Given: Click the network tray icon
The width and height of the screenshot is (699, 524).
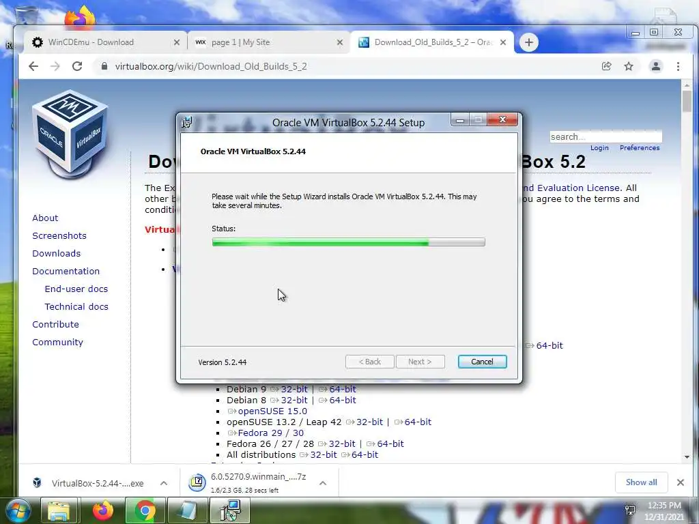Looking at the screenshot, I should [x=630, y=510].
